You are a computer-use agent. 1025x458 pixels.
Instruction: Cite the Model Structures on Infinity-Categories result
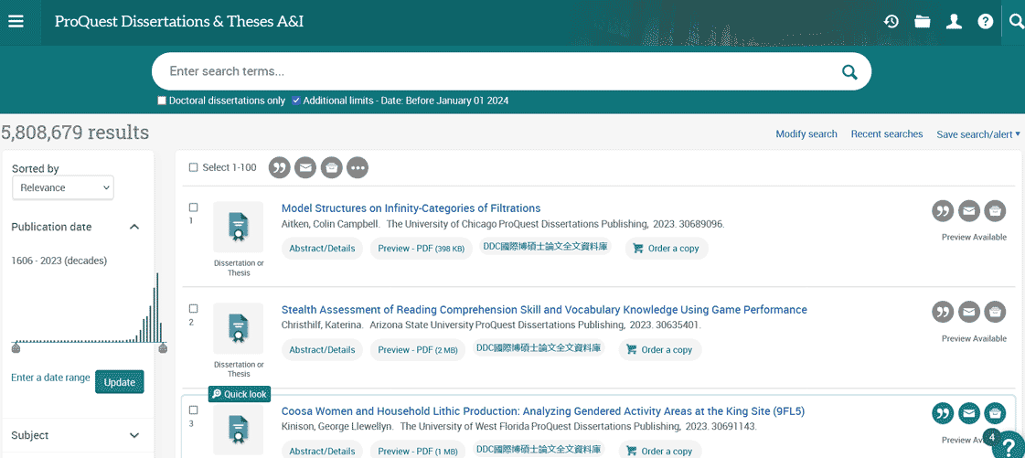tap(943, 211)
